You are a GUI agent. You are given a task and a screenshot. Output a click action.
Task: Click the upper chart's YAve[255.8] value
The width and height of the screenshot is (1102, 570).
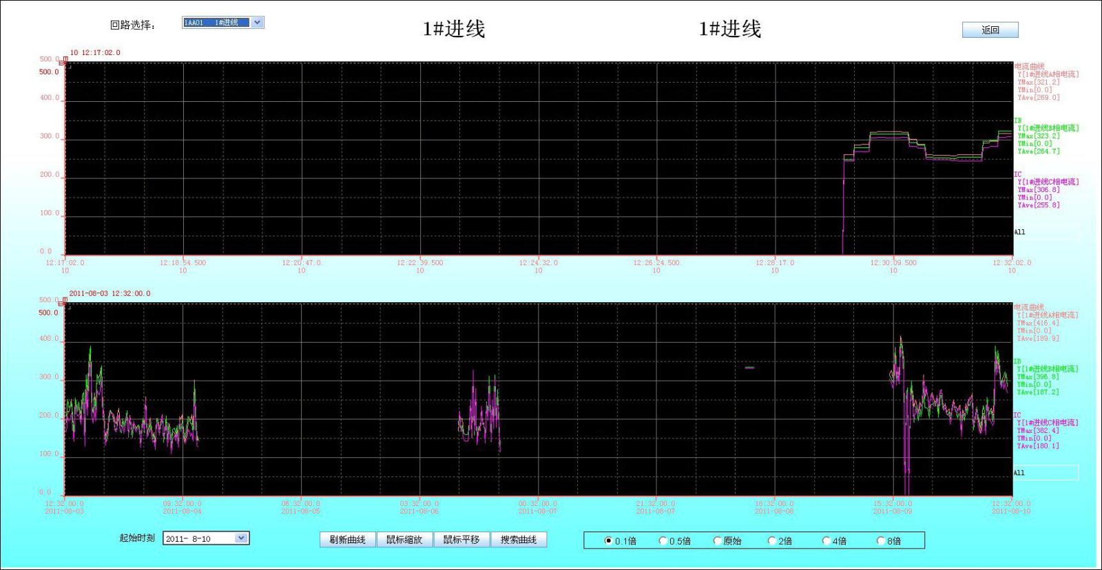1039,205
